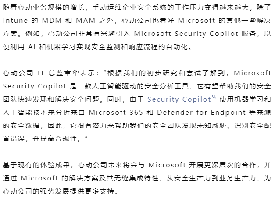Image resolution: width=275 pixels, height=198 pixels.
Task: Click Microsoft 开展更深层次的合作 phrase
Action: point(202,165)
